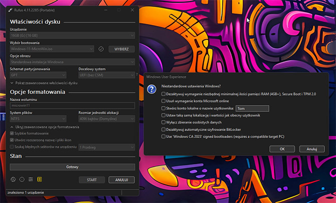Click the blue question mark dialog icon

pyautogui.click(x=151, y=88)
